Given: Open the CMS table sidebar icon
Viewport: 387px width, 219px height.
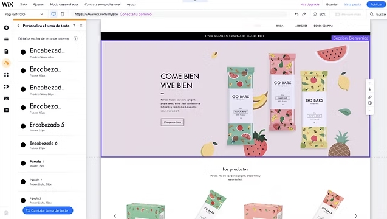Looking at the screenshot, I should [7, 110].
